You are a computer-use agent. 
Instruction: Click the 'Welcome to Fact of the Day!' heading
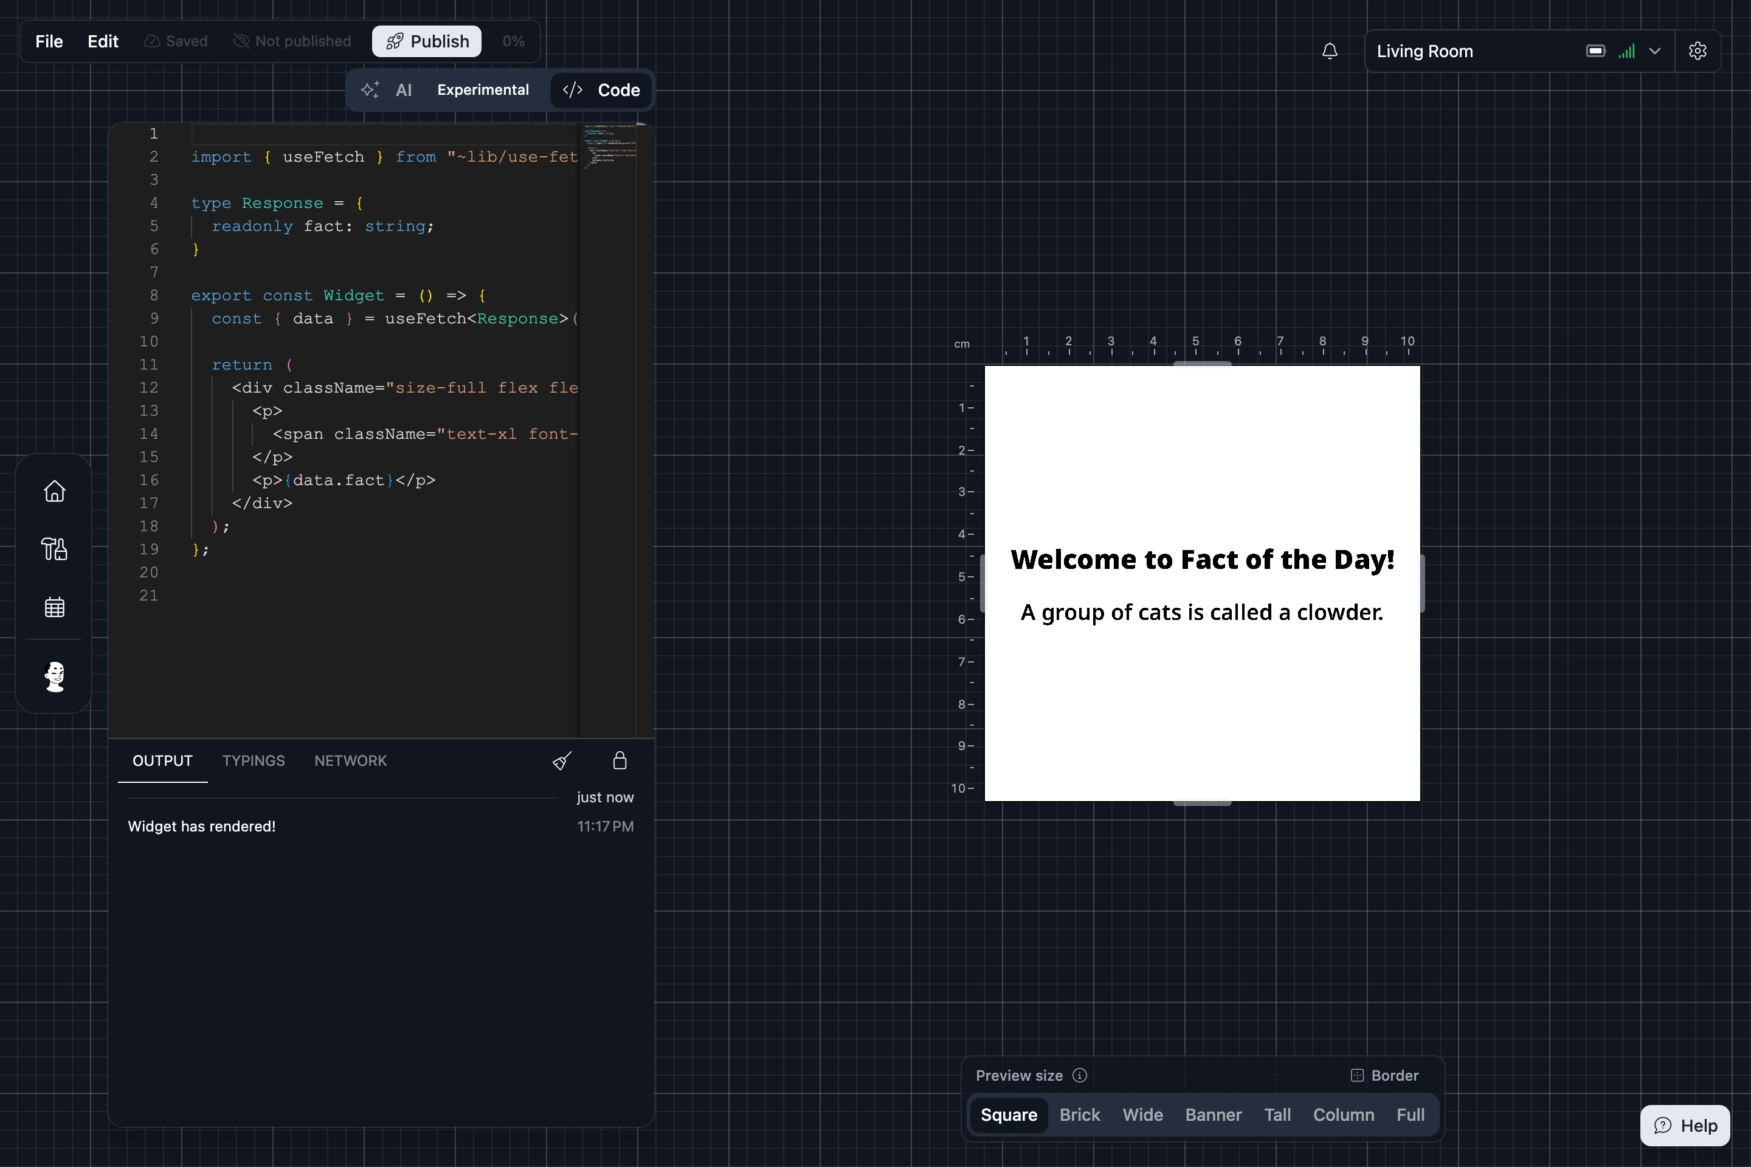(1203, 560)
